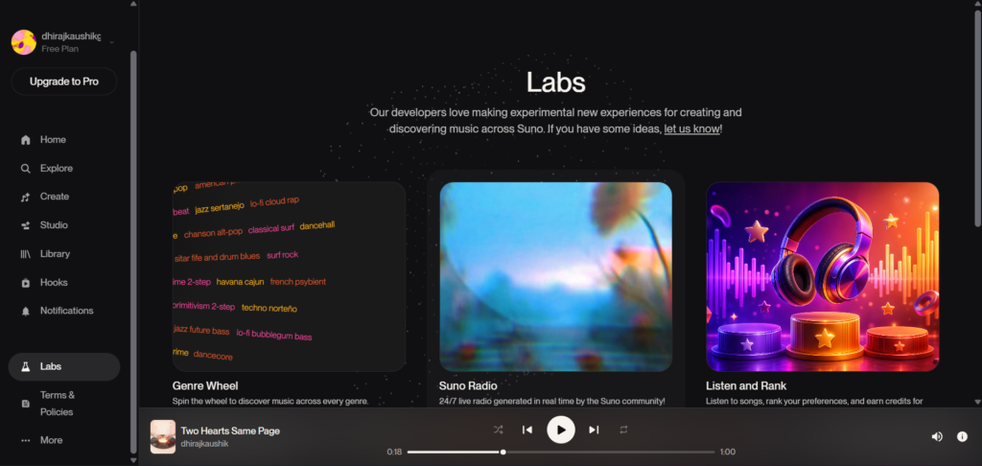Click the 'sitar fife and drum blues' tag
Screen dimensions: 982x466
tap(217, 257)
